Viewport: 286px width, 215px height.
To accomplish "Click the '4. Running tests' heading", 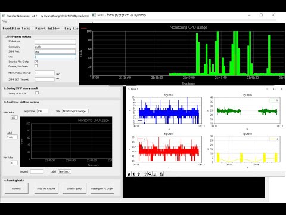I will (14, 180).
